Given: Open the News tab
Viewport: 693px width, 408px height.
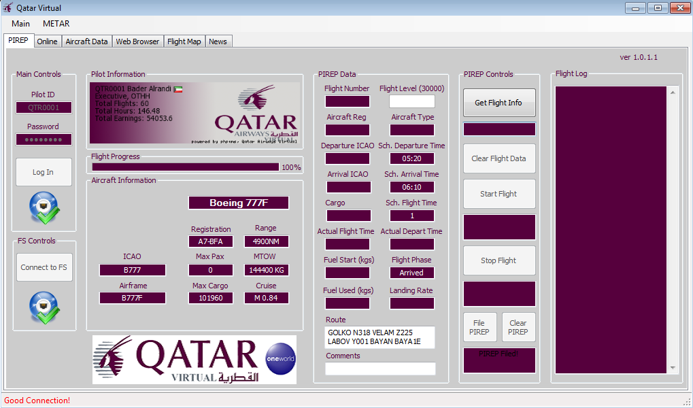Looking at the screenshot, I should point(218,41).
